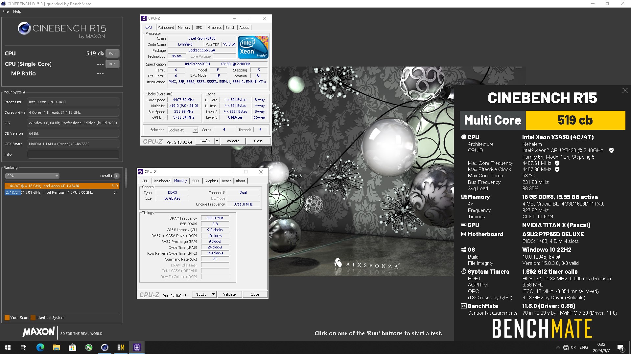Screen dimensions: 631x354
Task: Click the CPU-Z icon in upper window title bar
Action: (144, 18)
